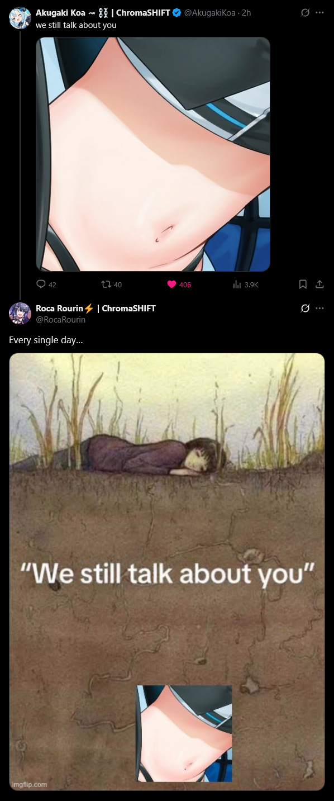Open the 'We still talk about you' meme image
This screenshot has height=801, width=334.
(x=167, y=571)
